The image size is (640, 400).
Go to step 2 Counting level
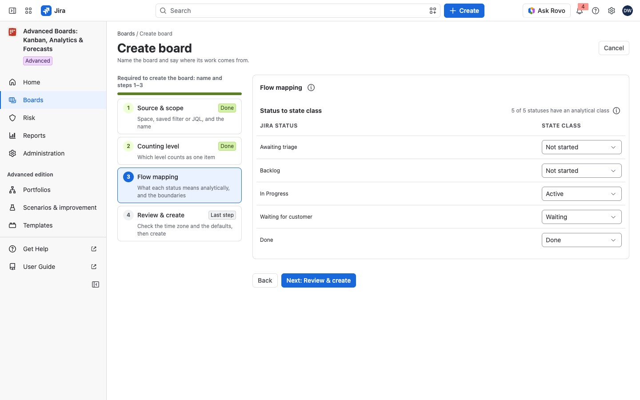click(180, 151)
